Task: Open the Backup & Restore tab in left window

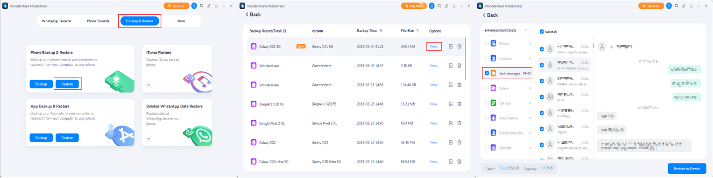Action: tap(139, 21)
